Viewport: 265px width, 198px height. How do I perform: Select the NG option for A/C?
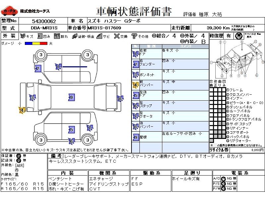click(x=229, y=179)
